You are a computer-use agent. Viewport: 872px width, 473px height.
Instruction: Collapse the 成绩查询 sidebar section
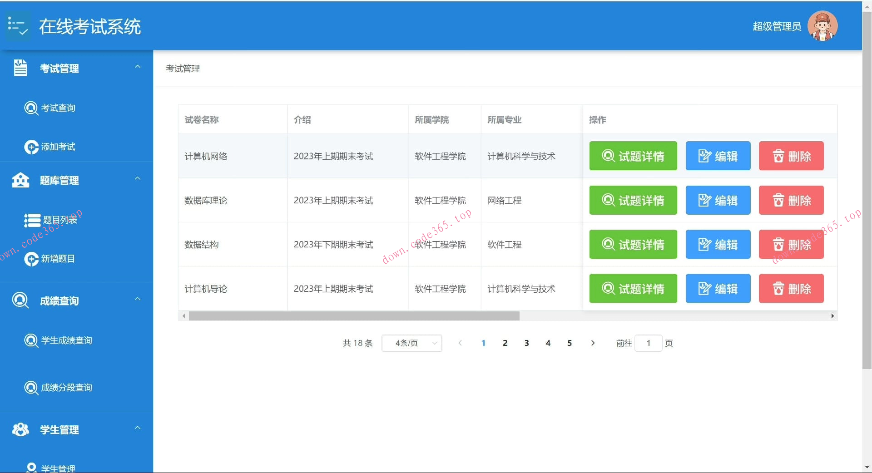click(x=138, y=299)
